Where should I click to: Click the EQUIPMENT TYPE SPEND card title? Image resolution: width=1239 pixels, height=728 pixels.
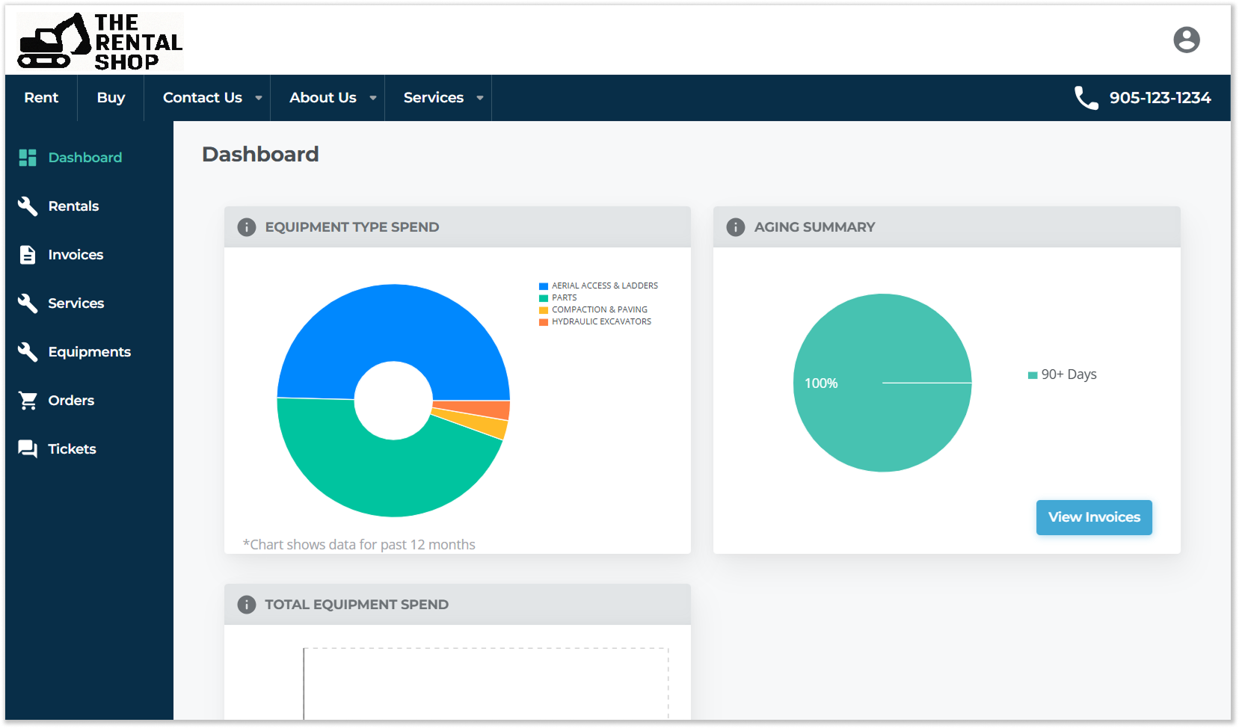coord(352,227)
